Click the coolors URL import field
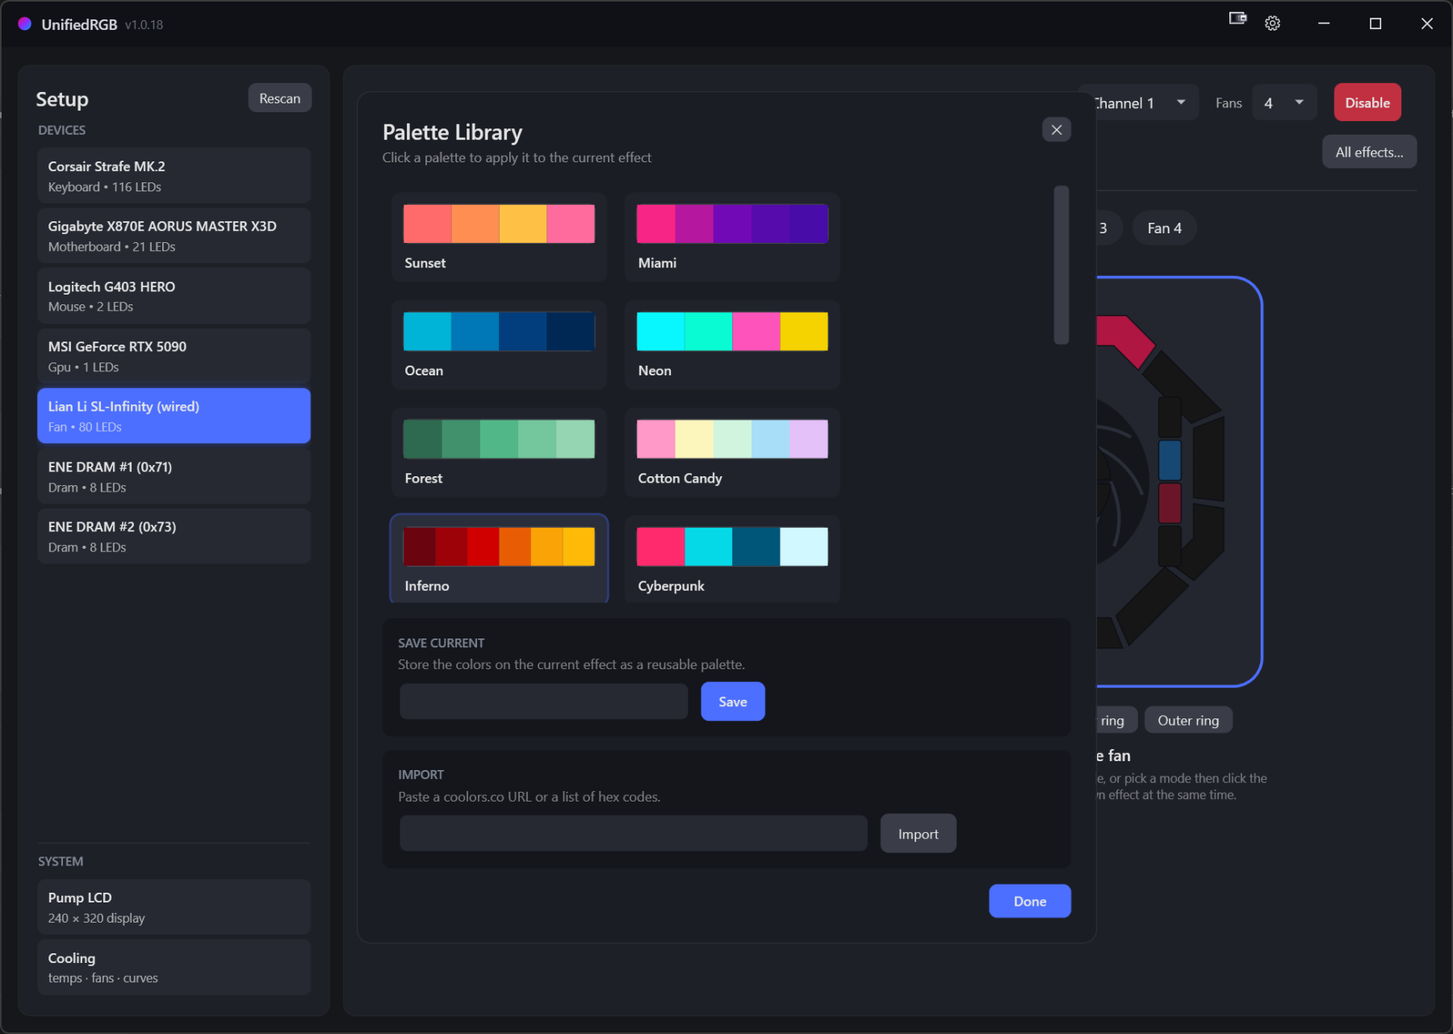The width and height of the screenshot is (1453, 1034). [x=633, y=833]
